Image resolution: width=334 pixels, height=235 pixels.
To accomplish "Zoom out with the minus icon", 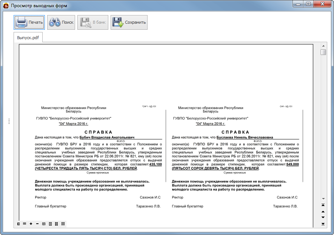I will coord(37,224).
